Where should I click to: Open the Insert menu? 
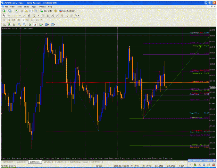pyautogui.click(x=19, y=7)
